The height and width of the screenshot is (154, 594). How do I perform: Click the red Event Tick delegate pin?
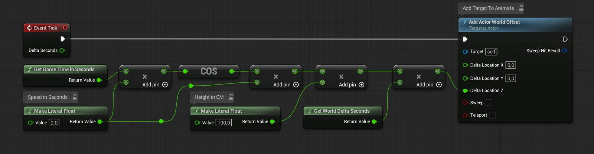(65, 27)
